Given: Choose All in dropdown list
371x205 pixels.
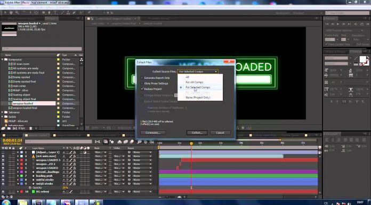Looking at the screenshot, I should [x=187, y=77].
